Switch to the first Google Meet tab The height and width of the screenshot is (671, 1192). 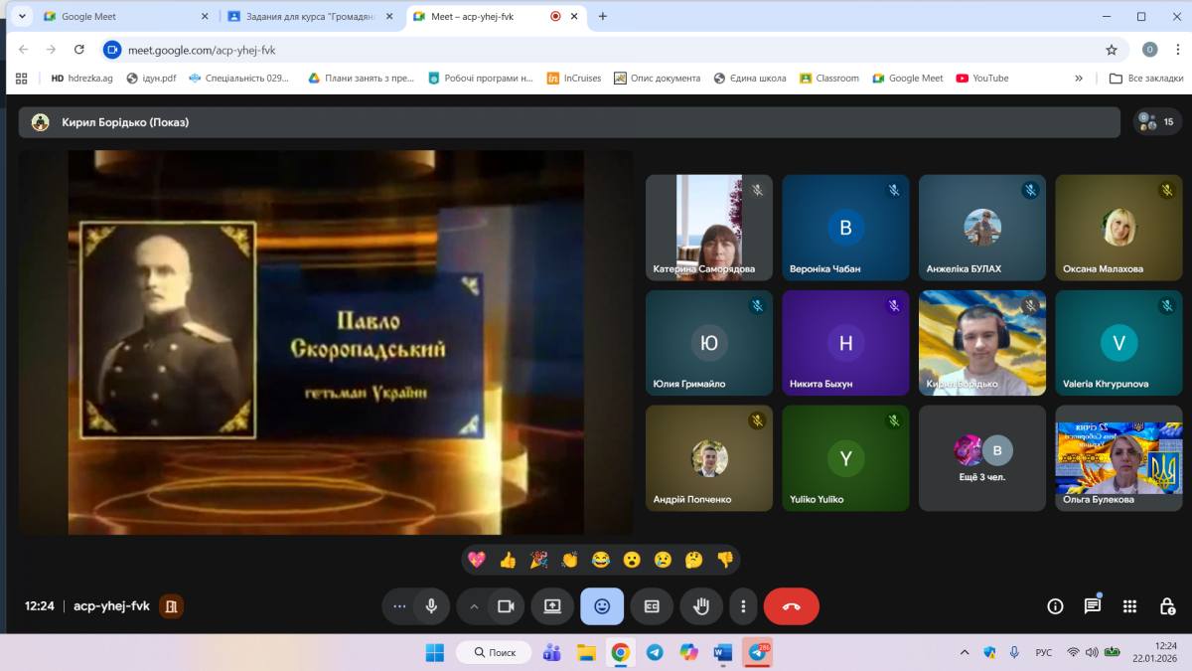click(x=119, y=16)
